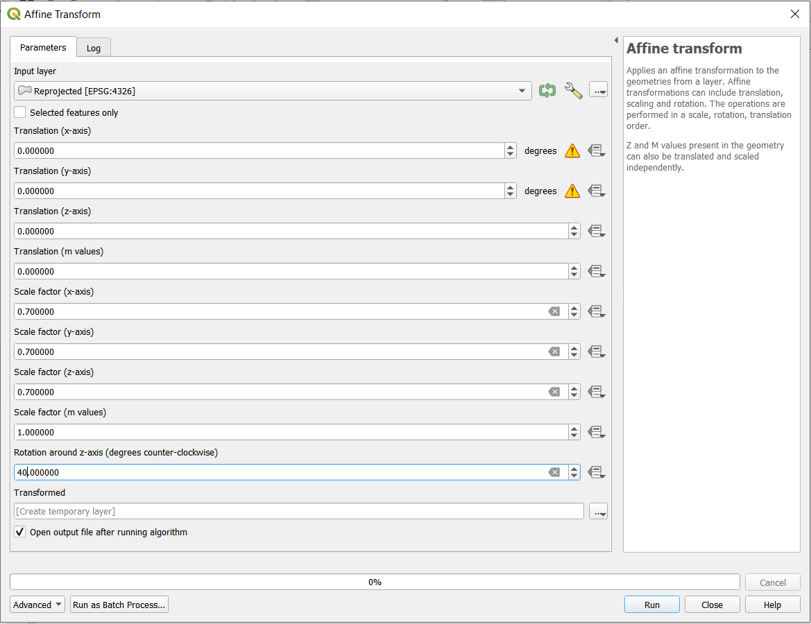Open the Transformed output browse menu
The image size is (811, 624).
[x=598, y=512]
